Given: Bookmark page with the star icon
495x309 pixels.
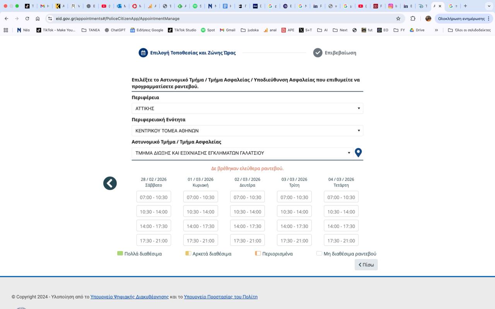Looking at the screenshot, I should pyautogui.click(x=398, y=19).
